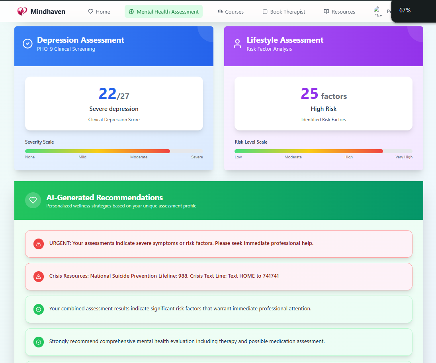436x363 pixels.
Task: Open Book Therapist nav item
Action: coord(284,12)
